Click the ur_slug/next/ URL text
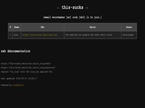The width and height of the screenshot is (145, 108). pos(26,63)
